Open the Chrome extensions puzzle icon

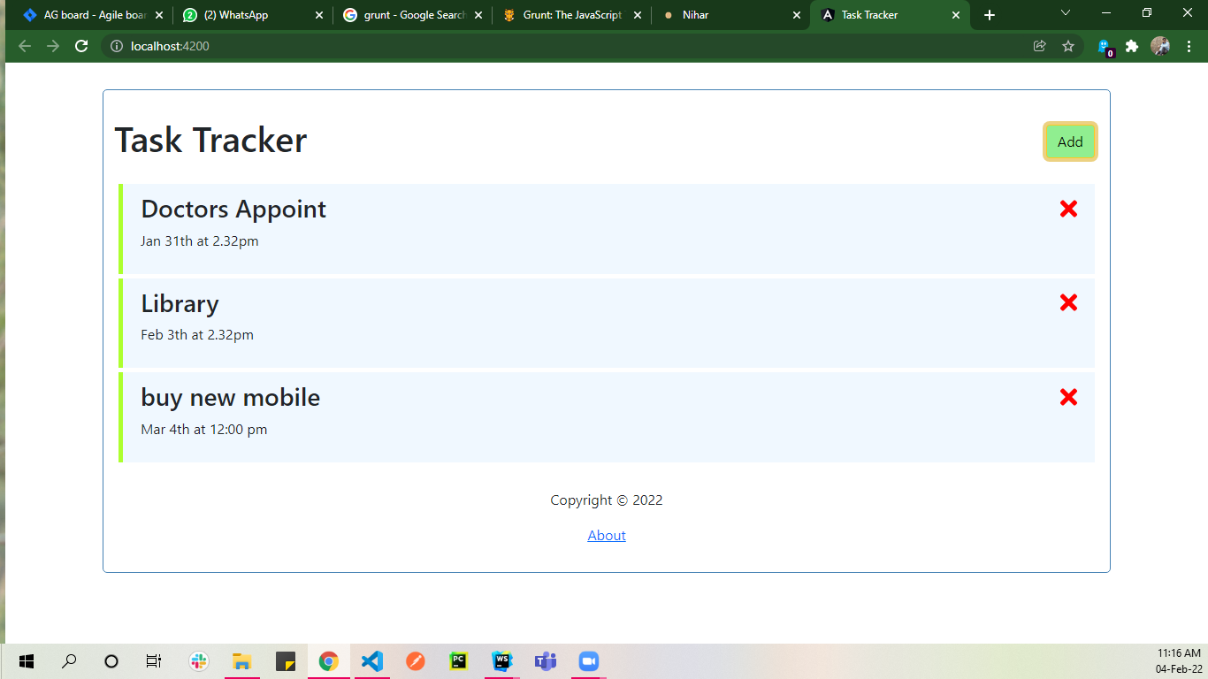(x=1131, y=46)
